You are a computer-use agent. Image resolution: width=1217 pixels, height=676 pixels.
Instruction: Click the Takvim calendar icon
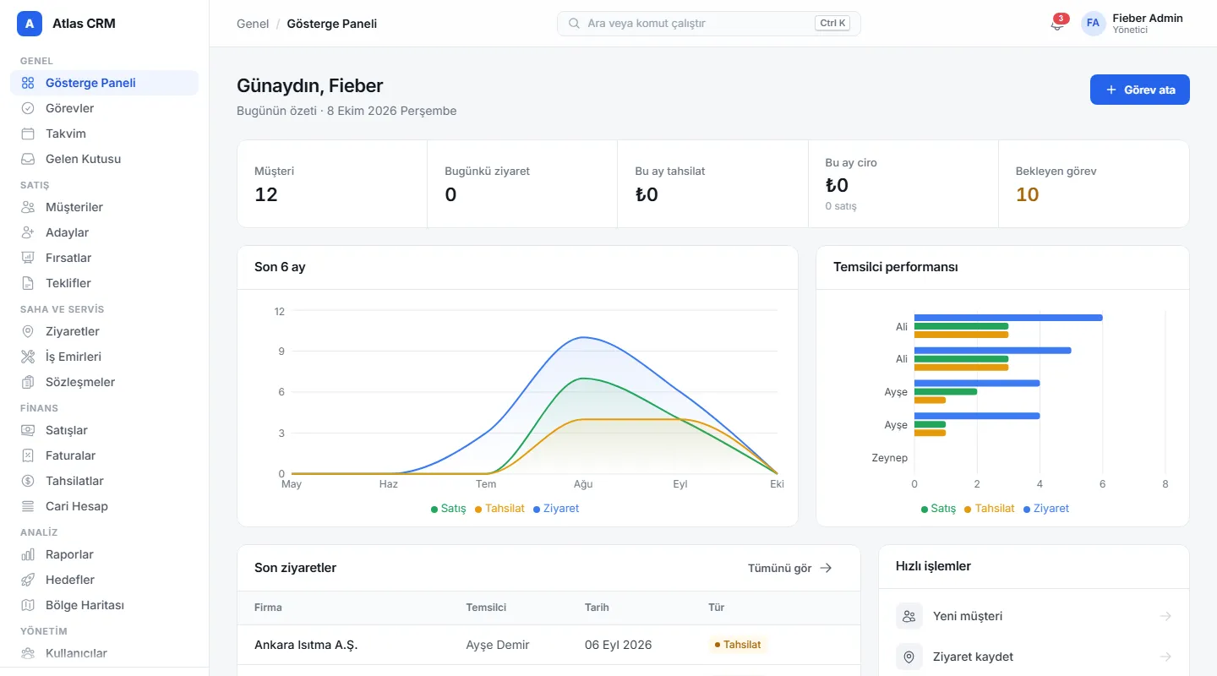click(28, 134)
